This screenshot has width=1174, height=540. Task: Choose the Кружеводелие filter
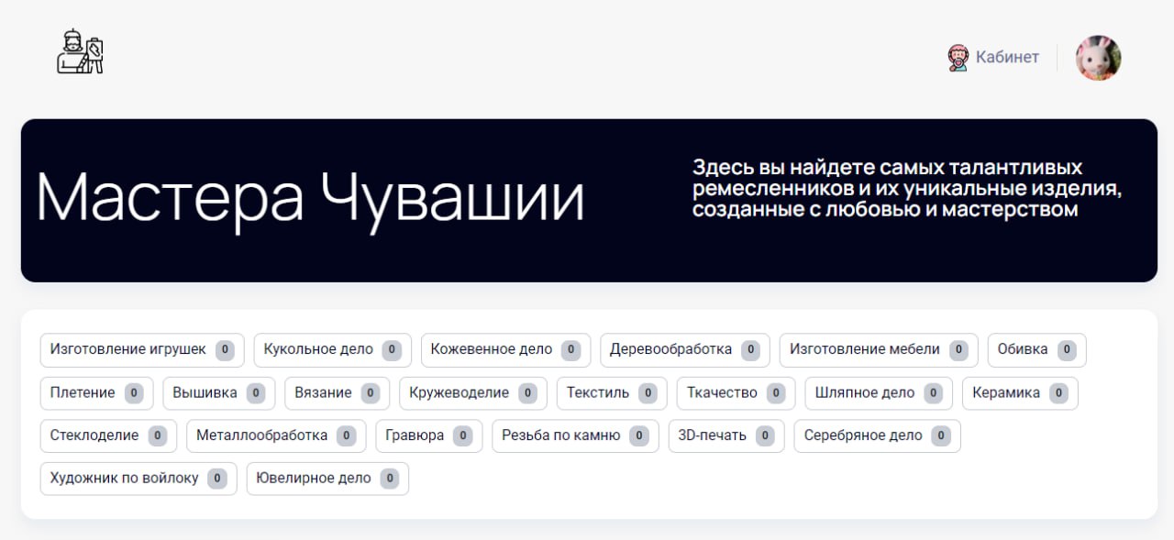click(x=472, y=392)
